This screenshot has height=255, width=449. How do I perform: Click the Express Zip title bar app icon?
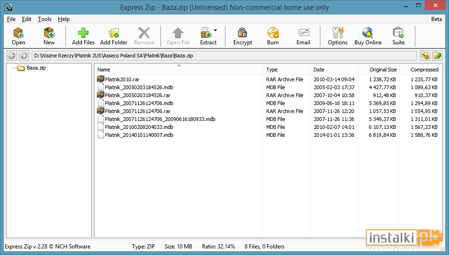click(x=8, y=7)
